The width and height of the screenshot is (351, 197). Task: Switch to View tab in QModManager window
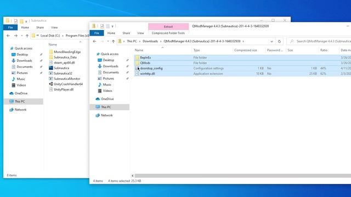[x=140, y=33]
